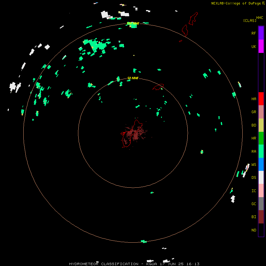Click the GC gray legend swatch

[261, 204]
